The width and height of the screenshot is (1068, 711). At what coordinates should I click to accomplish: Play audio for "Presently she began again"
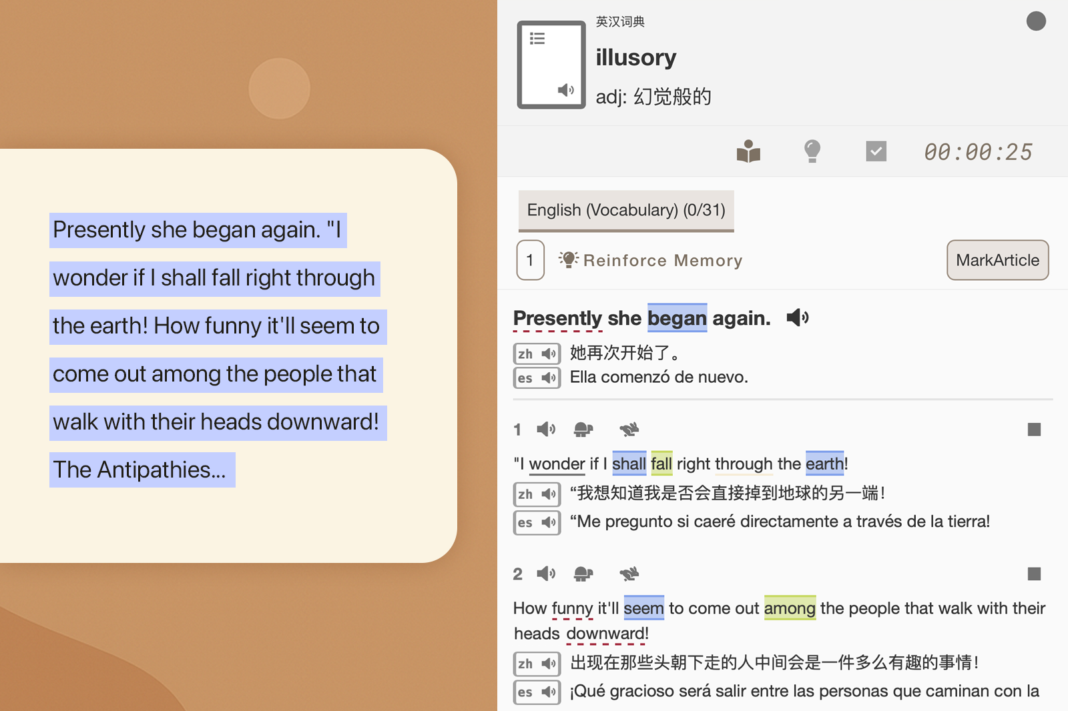point(797,318)
